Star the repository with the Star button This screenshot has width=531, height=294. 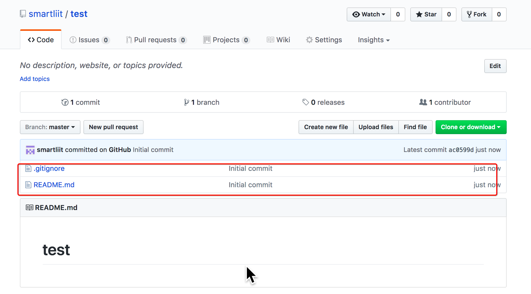tap(426, 14)
